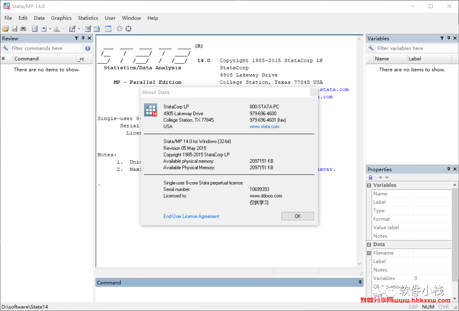The width and height of the screenshot is (459, 311).
Task: Open Data Editor (Edit) icon
Action: 88,29
